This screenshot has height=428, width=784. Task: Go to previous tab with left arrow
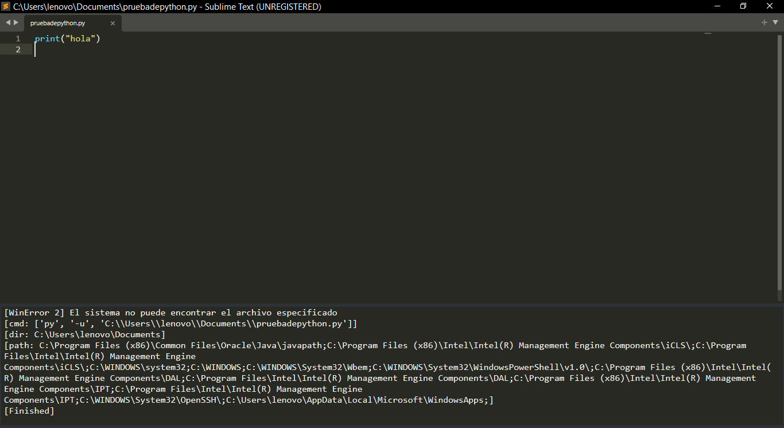coord(8,22)
